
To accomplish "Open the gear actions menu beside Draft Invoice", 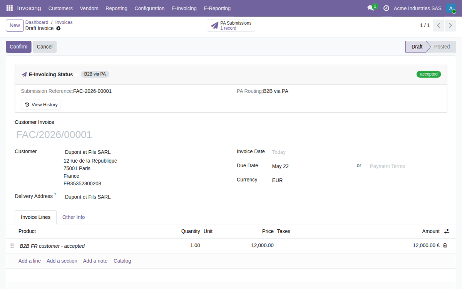I will tap(59, 29).
